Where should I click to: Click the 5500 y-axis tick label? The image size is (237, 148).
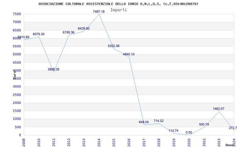(17, 46)
